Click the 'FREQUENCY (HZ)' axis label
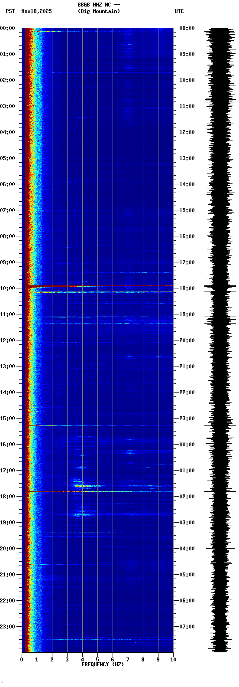 (x=103, y=664)
